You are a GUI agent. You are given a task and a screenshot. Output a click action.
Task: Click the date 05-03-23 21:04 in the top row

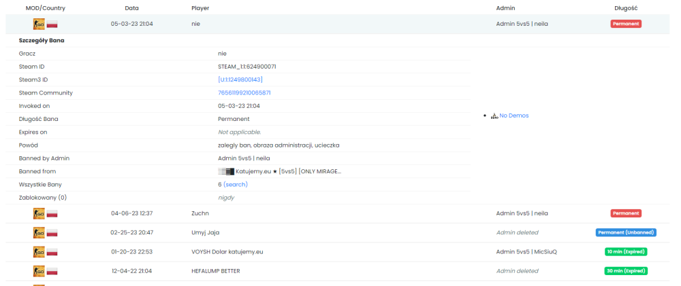click(131, 24)
